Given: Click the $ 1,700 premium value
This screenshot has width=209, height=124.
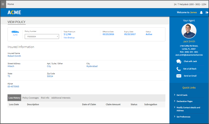Looking at the screenshot, I should 67,34.
